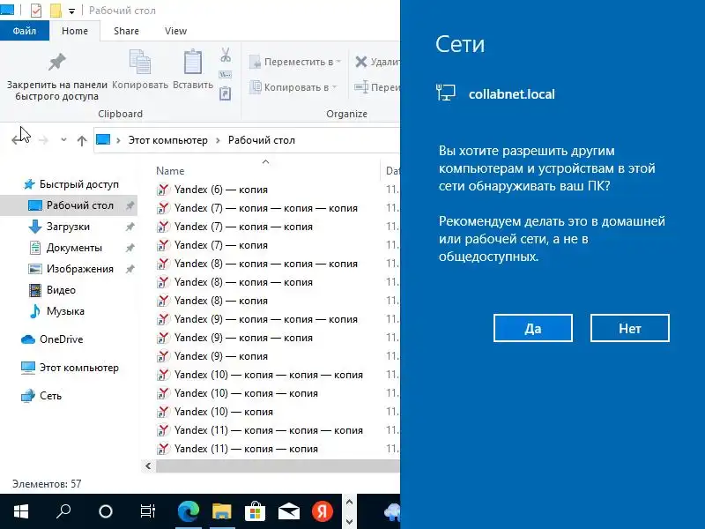Select file Yandex (9) — копия — копия
Image resolution: width=705 pixels, height=529 pixels.
click(234, 338)
